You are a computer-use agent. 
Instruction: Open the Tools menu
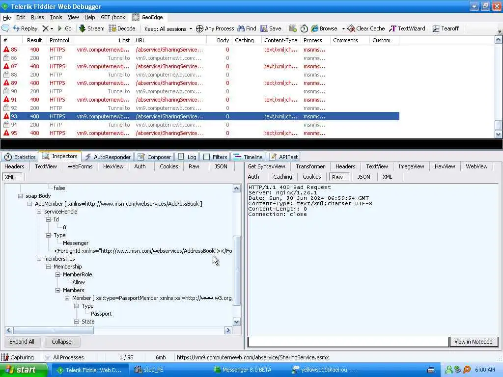(56, 17)
